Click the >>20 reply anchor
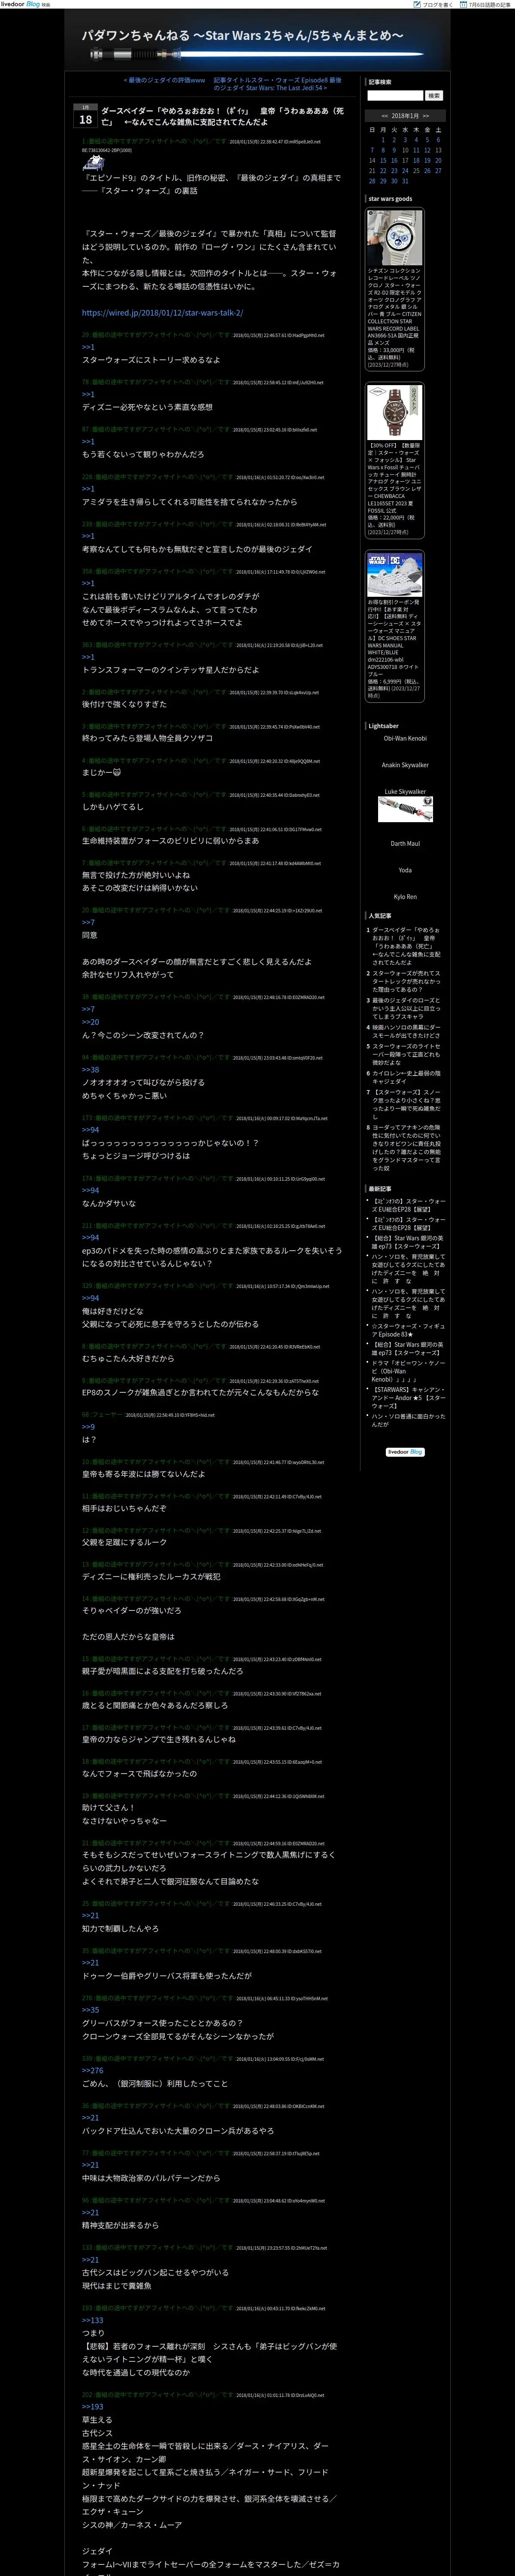The image size is (515, 2576). [x=90, y=1022]
